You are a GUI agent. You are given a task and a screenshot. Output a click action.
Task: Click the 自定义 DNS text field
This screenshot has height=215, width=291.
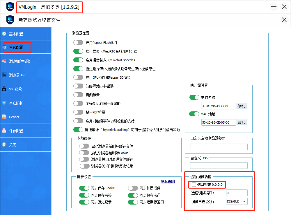click(219, 166)
